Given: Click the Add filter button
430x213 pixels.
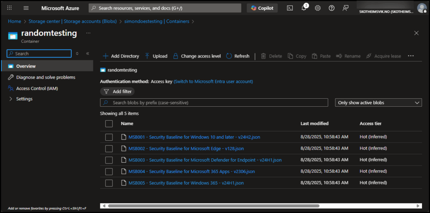Looking at the screenshot, I should pyautogui.click(x=118, y=92).
